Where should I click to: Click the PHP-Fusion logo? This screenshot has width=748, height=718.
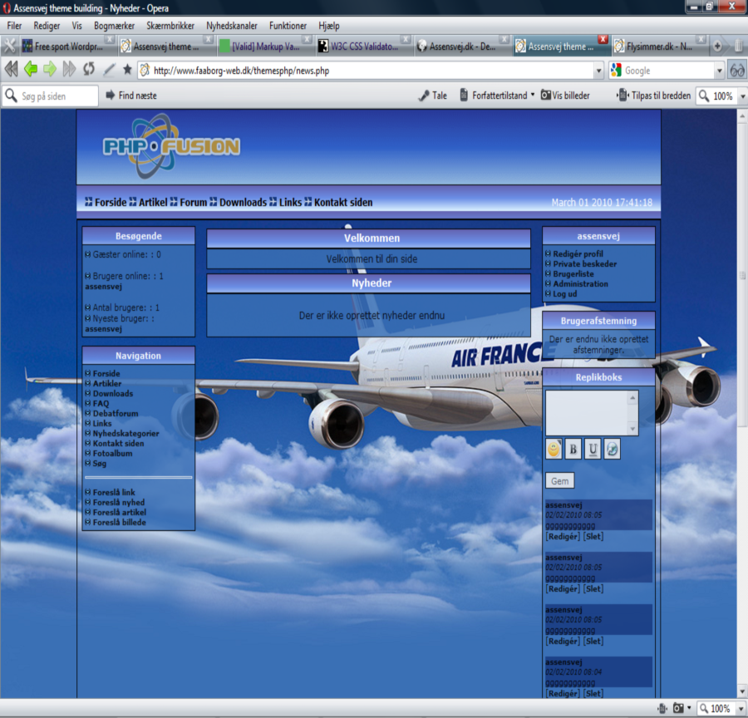[x=171, y=146]
